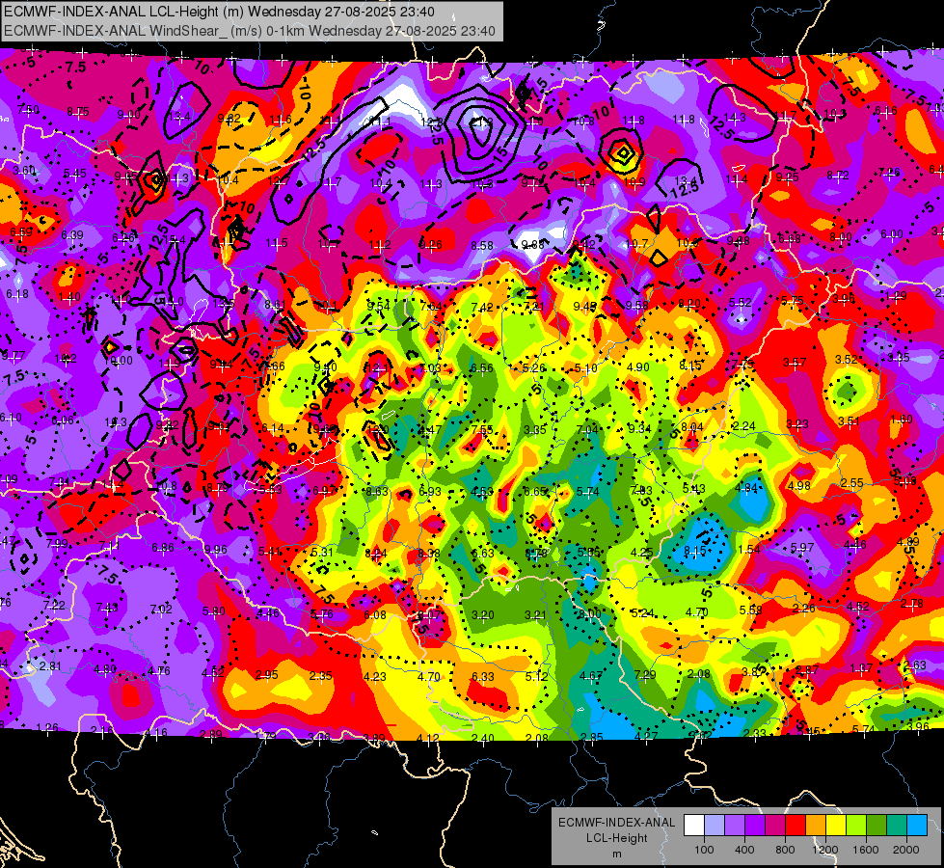Click the 5.52 grid value on map
Image resolution: width=944 pixels, height=868 pixels.
pyautogui.click(x=741, y=303)
